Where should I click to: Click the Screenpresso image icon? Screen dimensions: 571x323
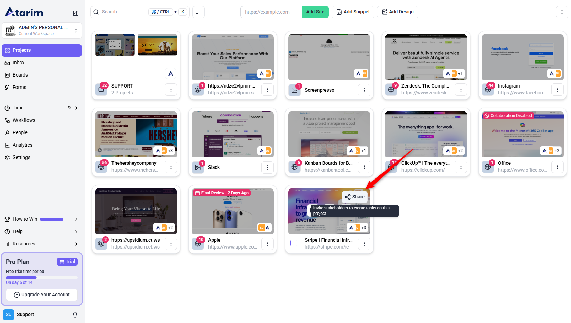(294, 90)
